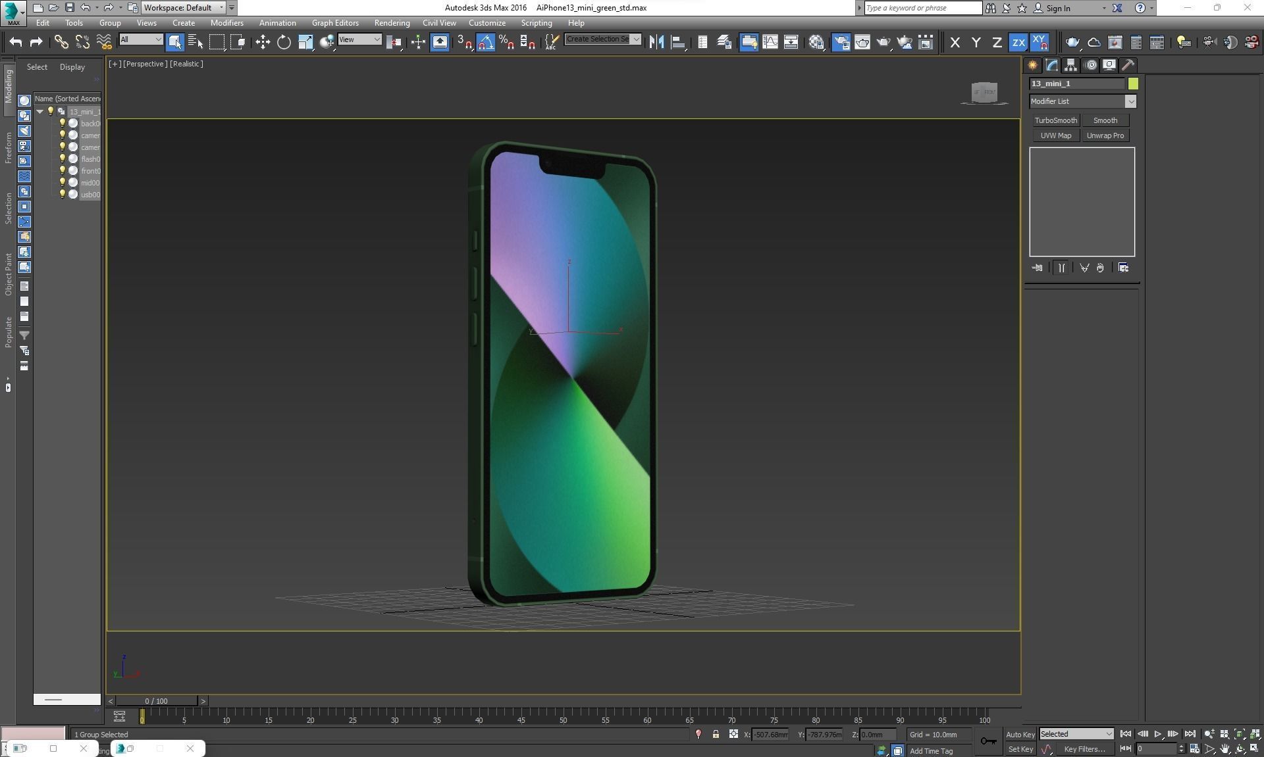Open the Material Editor
1264x757 pixels.
point(817,42)
